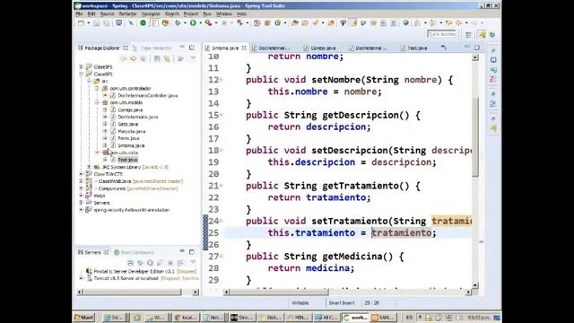Expand Tomcat v8.5 Server at localhost

click(82, 279)
